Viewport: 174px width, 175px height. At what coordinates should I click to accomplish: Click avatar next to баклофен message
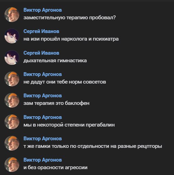tap(12, 100)
